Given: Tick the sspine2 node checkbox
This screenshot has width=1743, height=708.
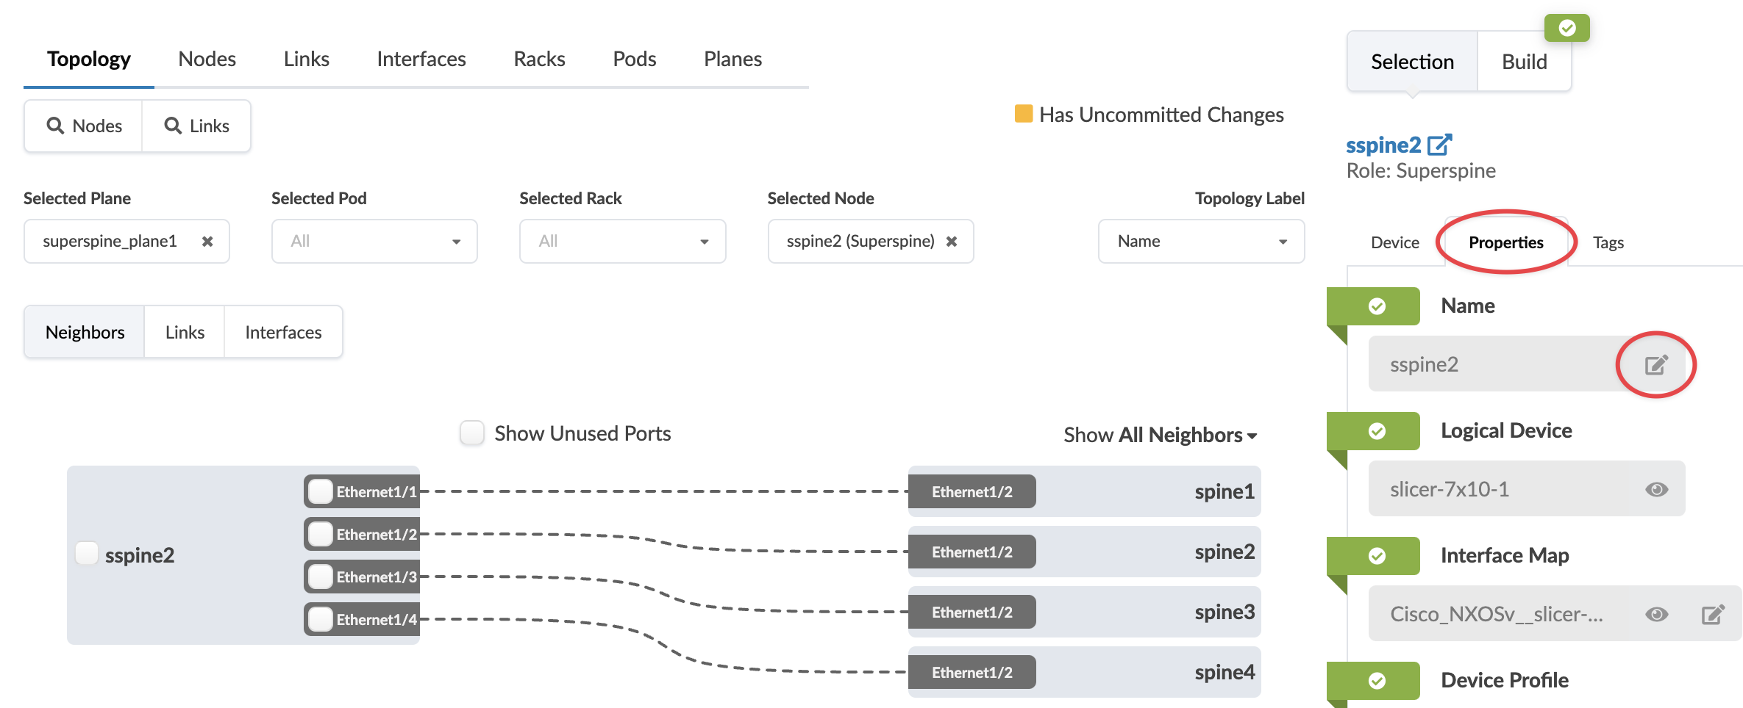Looking at the screenshot, I should tap(87, 553).
